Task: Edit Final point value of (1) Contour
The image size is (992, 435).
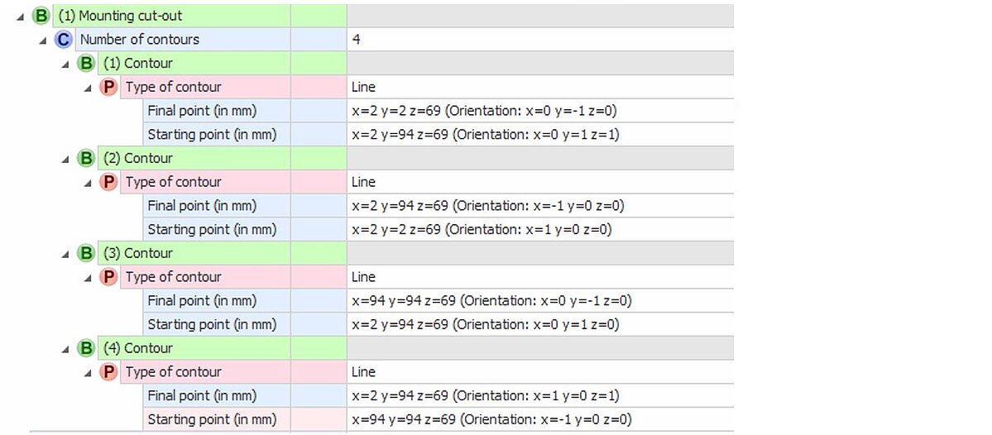Action: point(484,111)
